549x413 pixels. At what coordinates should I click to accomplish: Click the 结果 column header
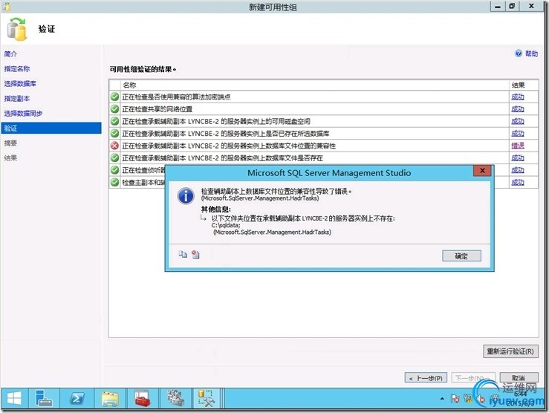point(524,85)
